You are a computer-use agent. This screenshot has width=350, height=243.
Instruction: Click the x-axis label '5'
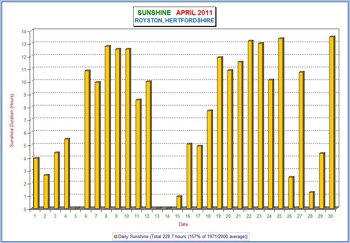(x=76, y=216)
